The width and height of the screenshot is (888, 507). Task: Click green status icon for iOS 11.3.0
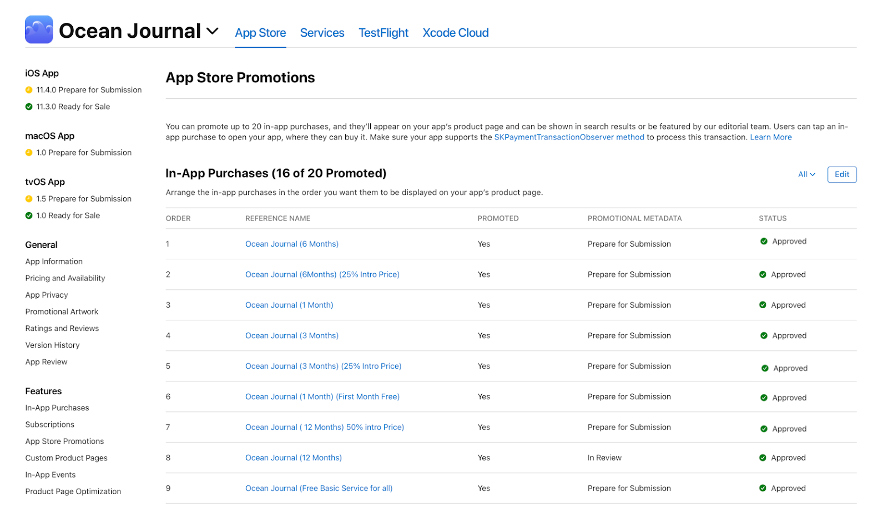[29, 107]
